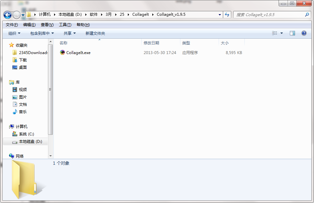Click the Forward navigation arrow
Screen dimensions: 314x203
pyautogui.click(x=16, y=15)
